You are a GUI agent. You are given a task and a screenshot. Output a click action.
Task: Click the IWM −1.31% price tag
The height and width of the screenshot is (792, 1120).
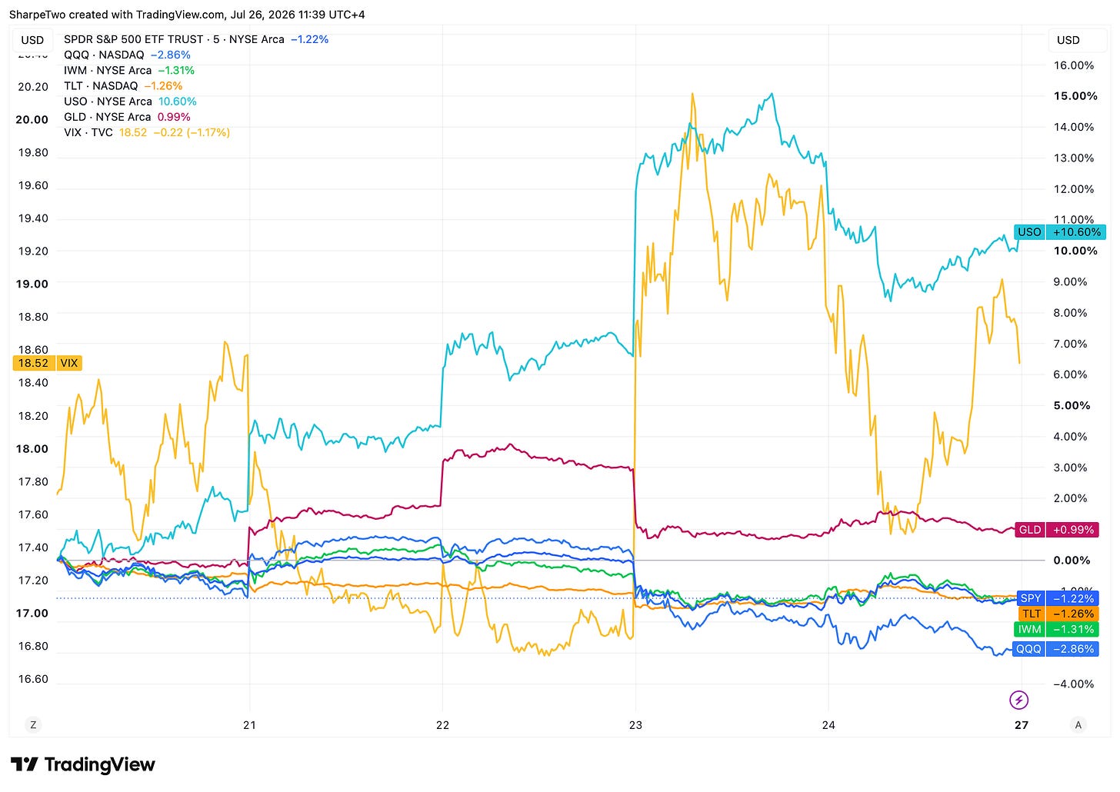1057,629
